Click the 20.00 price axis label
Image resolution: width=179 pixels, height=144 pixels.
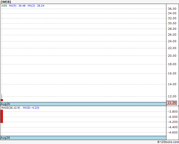pos(172,56)
